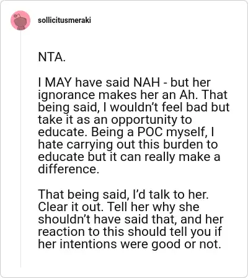Click the final line 'her intentions were good or not.'
The height and width of the screenshot is (278, 248).
[130, 244]
